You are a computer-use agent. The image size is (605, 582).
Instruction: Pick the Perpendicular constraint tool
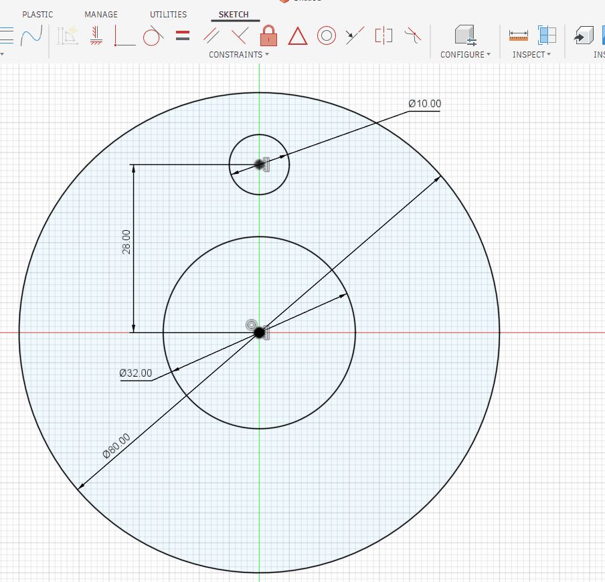tap(240, 36)
